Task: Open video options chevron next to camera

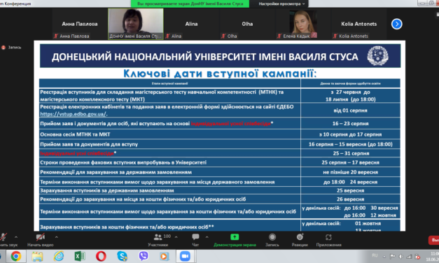Action: (57, 237)
